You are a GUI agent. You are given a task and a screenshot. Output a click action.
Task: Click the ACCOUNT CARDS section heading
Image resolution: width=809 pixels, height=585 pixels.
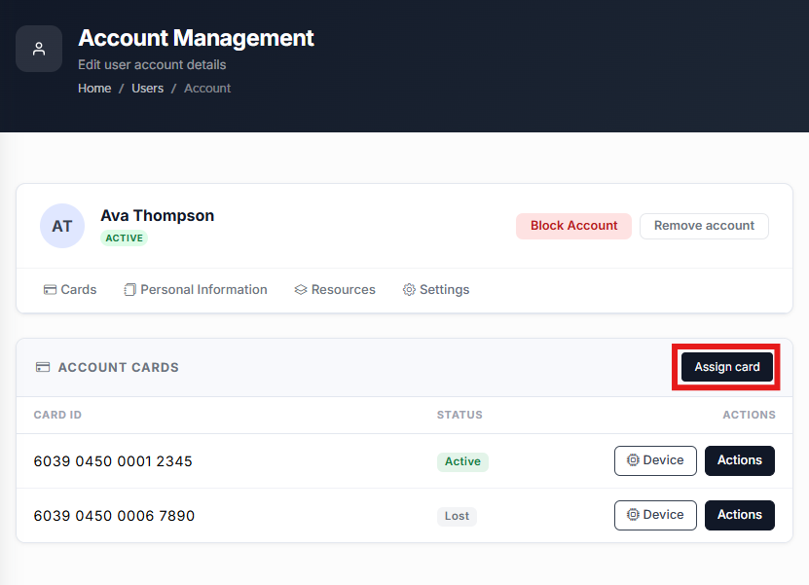coord(119,367)
